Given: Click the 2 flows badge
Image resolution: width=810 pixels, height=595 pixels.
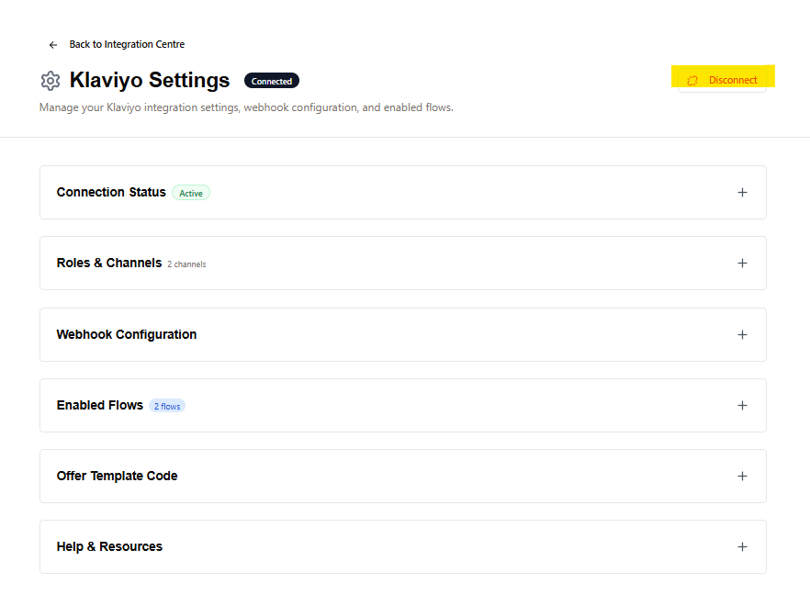Looking at the screenshot, I should [167, 406].
